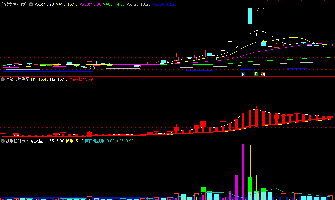The image size is (335, 200).
Task: Click the tall cyan candlestick at 22.14
Action: (x=250, y=16)
